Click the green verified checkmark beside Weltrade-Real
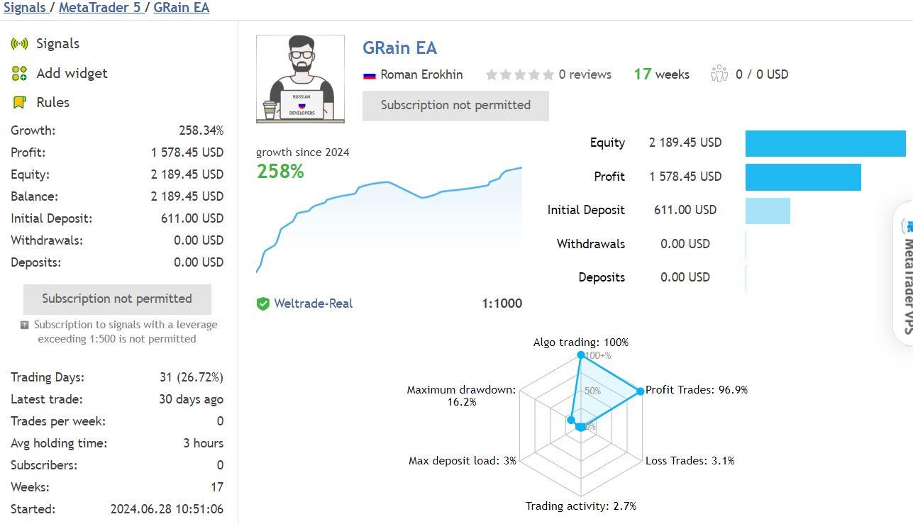Viewport: 913px width, 524px height. click(262, 303)
